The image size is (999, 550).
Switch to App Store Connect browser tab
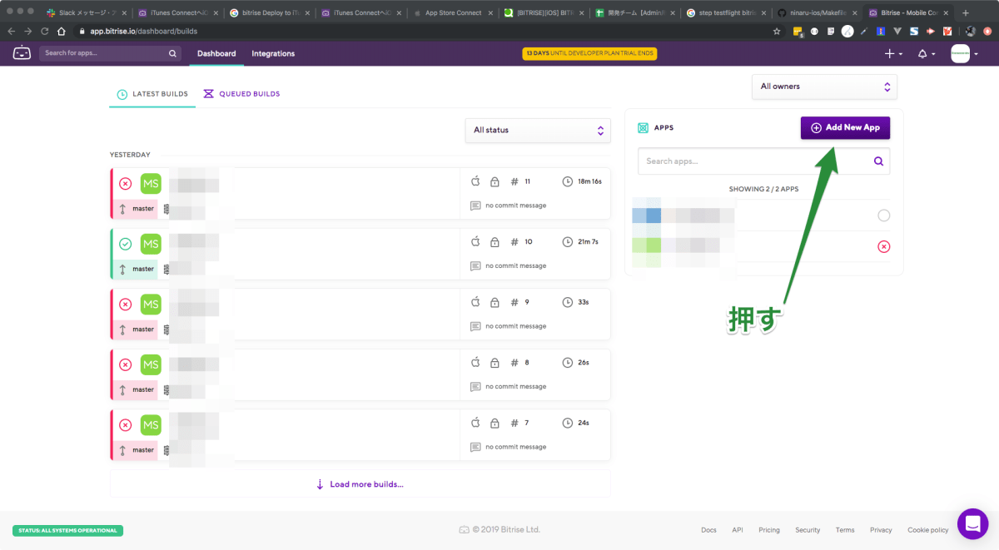click(451, 12)
